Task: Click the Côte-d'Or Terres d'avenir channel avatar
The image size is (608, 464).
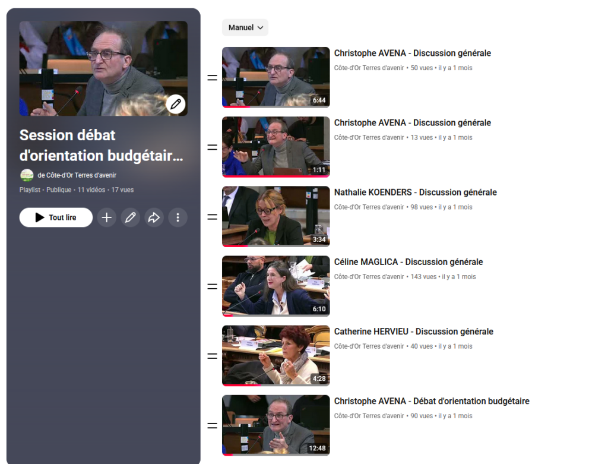Action: pyautogui.click(x=27, y=176)
